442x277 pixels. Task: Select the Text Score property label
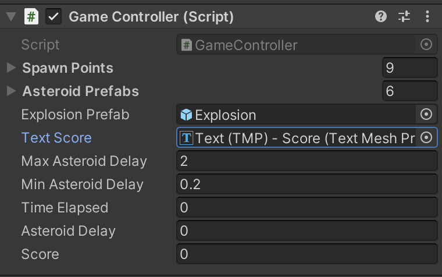56,138
